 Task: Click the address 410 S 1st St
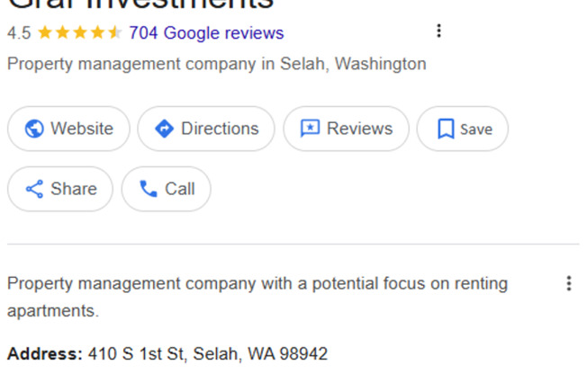click(x=207, y=353)
